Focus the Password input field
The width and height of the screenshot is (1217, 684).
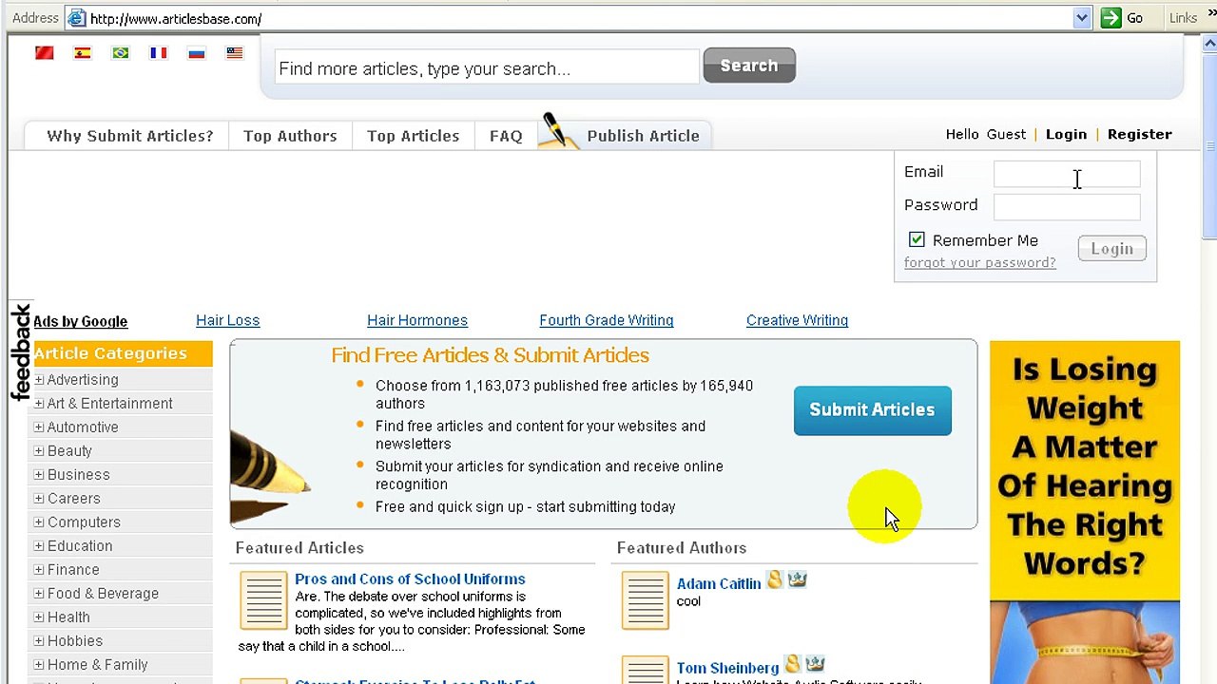1067,206
